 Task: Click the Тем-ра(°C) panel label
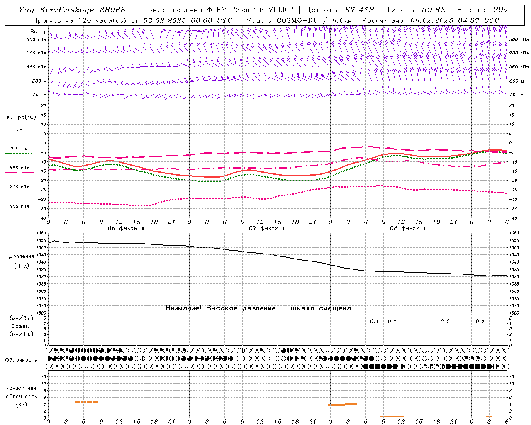[x=19, y=117]
